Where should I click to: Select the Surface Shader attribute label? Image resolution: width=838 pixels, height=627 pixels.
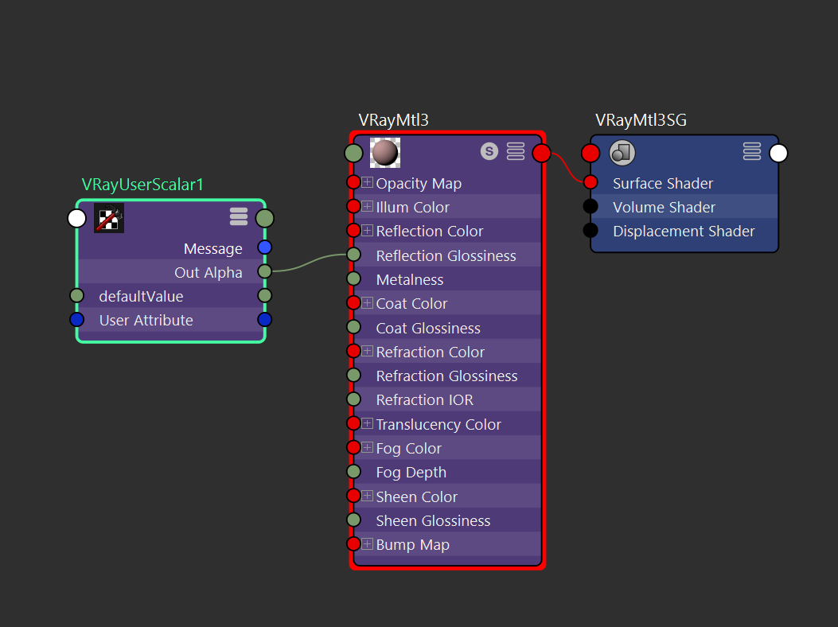663,183
